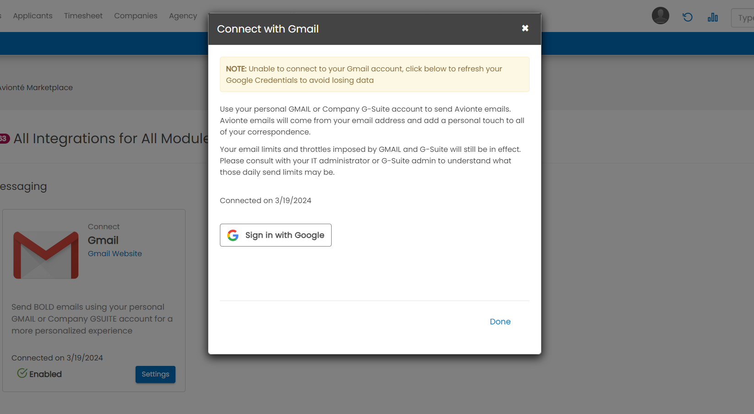Click Done in the dialog footer
Screen dimensions: 754x414
[x=500, y=322]
